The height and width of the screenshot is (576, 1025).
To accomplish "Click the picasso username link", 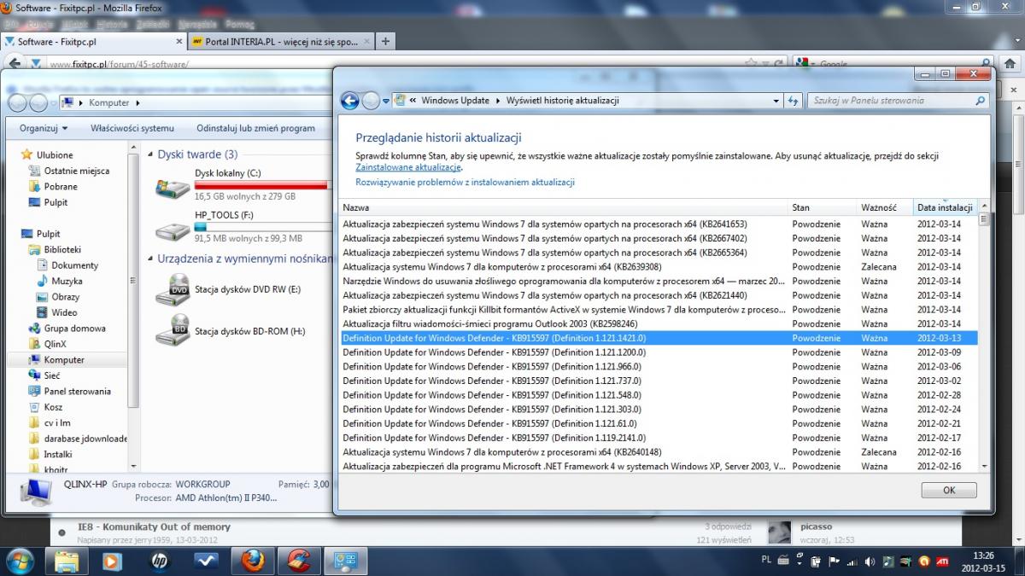I will click(816, 527).
